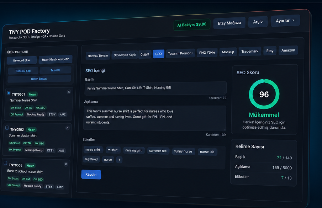Viewport: 322px width, 208px height.
Task: Click ETSY badge on TNY0501 card
Action: (x=52, y=114)
